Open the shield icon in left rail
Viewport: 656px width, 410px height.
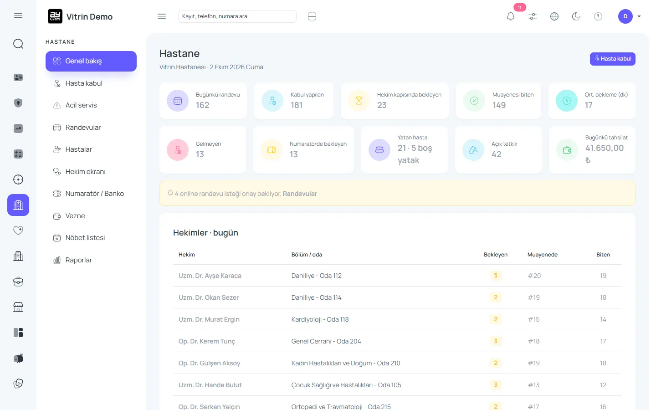coord(18,103)
